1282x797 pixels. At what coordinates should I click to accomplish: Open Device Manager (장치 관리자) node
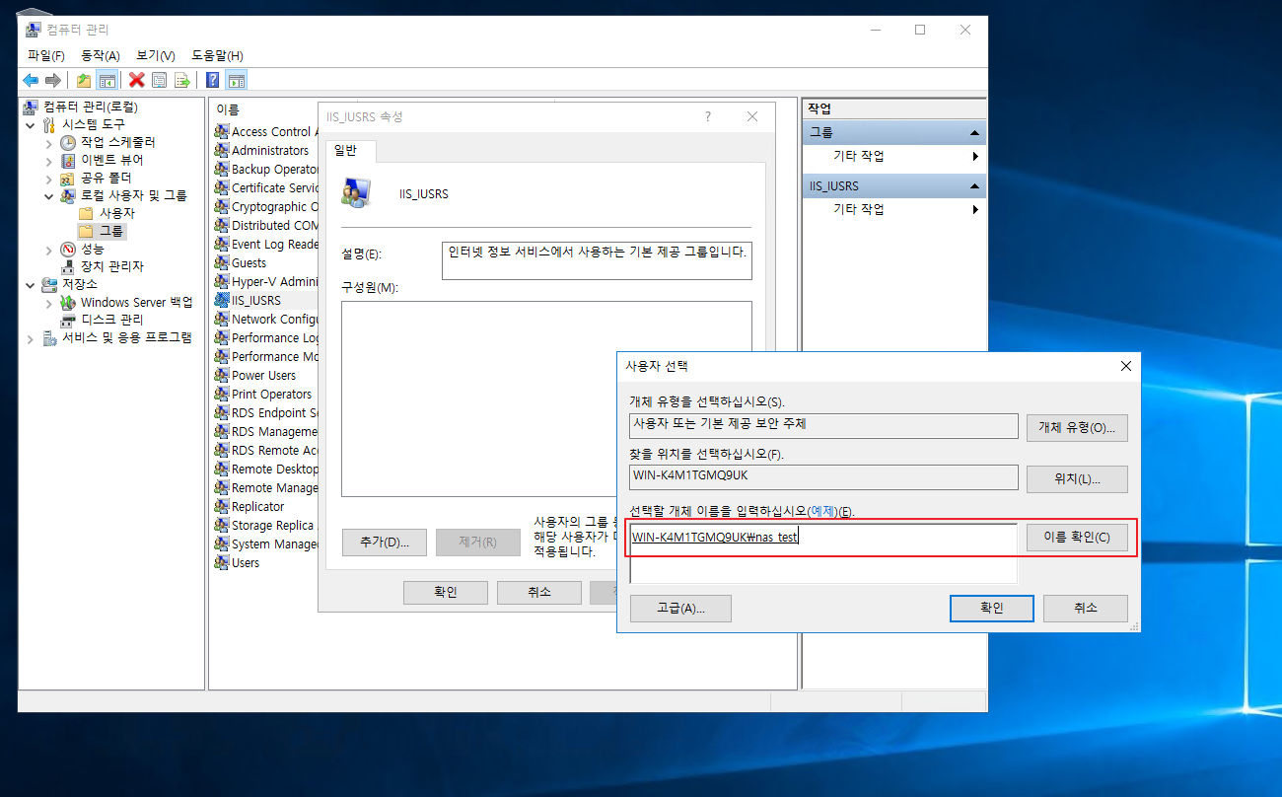(111, 266)
